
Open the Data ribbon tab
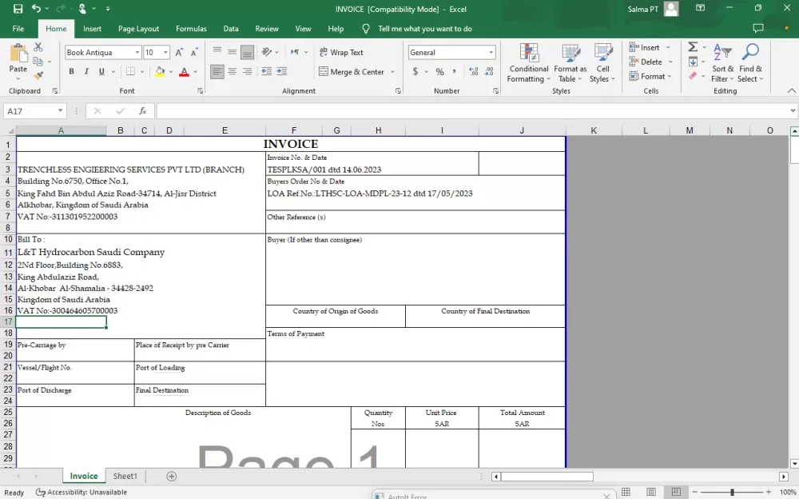coord(231,29)
